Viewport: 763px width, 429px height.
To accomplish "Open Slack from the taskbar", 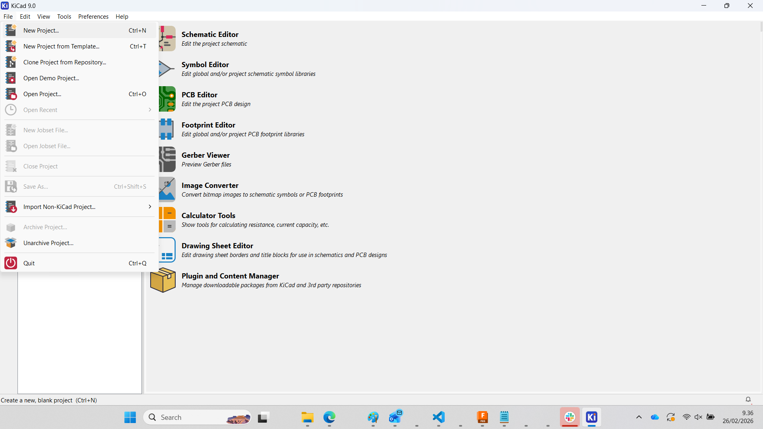I will pos(570,417).
